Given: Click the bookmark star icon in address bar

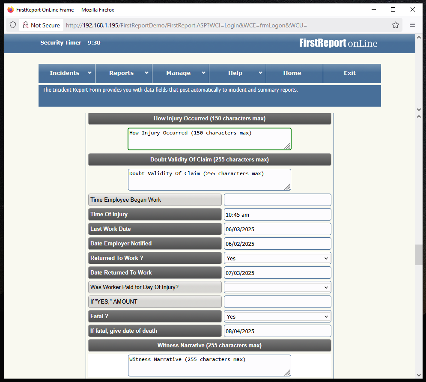Looking at the screenshot, I should [395, 25].
